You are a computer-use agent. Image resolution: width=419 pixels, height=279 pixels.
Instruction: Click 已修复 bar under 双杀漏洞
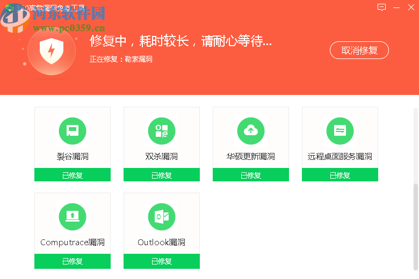[162, 175]
